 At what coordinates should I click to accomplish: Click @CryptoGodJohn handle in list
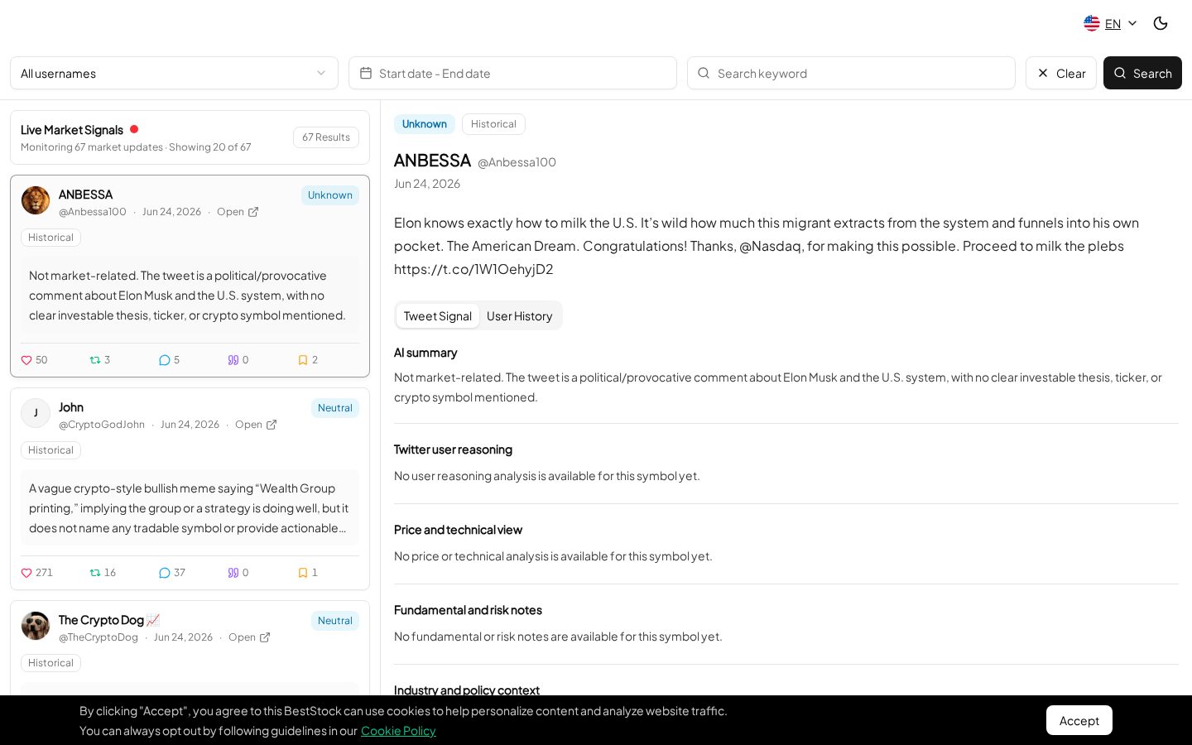pos(102,425)
